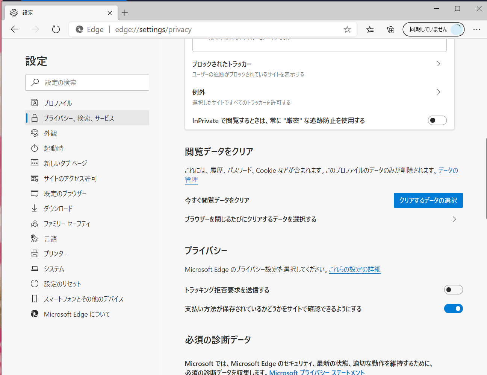Click ブロックされたトラッカー row title
The image size is (487, 375).
coord(222,64)
